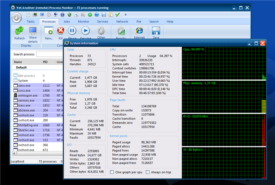Select the SbieSvc.exe process
Viewport: 275px width, 185px height.
[38, 130]
